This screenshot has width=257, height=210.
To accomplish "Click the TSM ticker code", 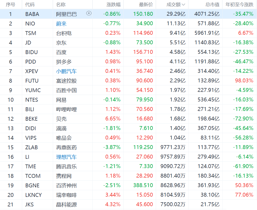I will [31, 33].
